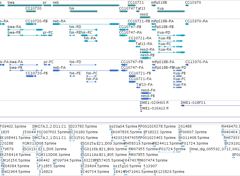The height and width of the screenshot is (176, 240).
Task: Click the 'Taf13-PA' protein label
Action: point(144,85)
